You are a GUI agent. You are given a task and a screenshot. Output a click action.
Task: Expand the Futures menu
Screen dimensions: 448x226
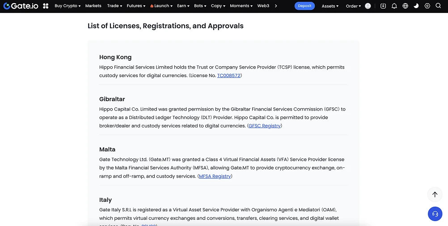click(136, 6)
